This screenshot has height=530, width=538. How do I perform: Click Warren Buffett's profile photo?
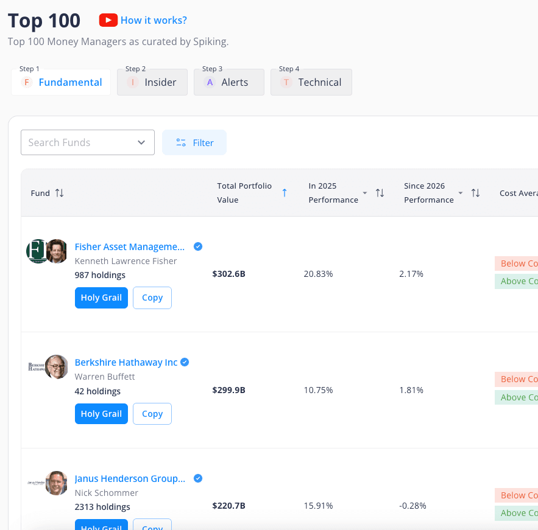click(57, 367)
